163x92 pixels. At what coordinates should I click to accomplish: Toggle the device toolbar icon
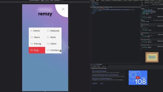pos(93,1)
